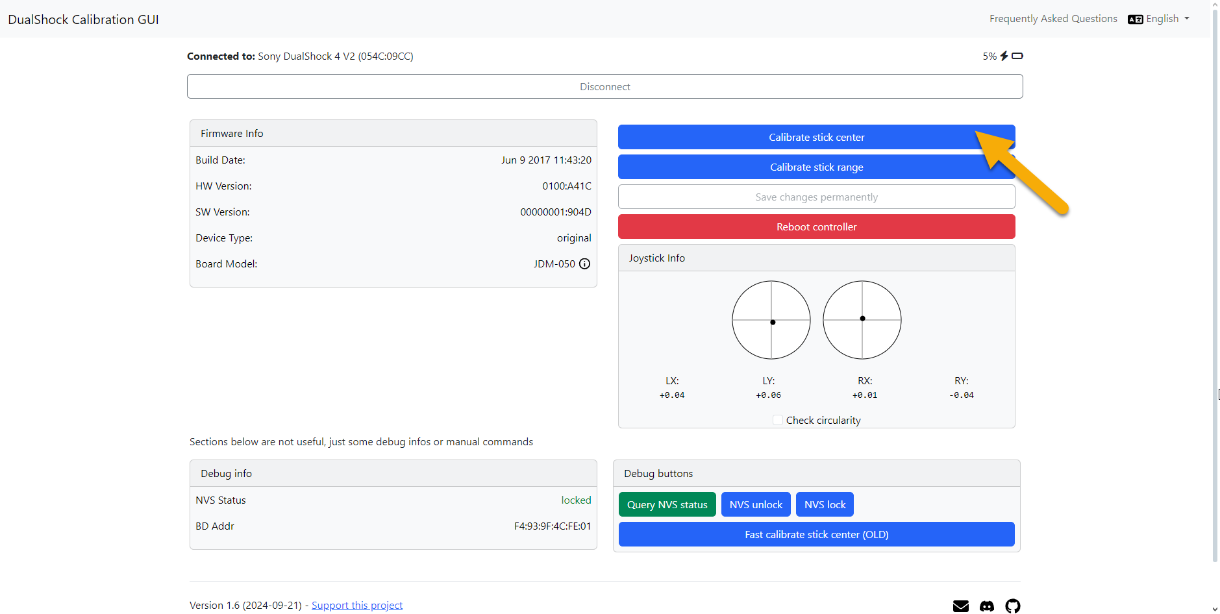The width and height of the screenshot is (1220, 614).
Task: Open Frequently Asked Questions
Action: tap(1053, 18)
